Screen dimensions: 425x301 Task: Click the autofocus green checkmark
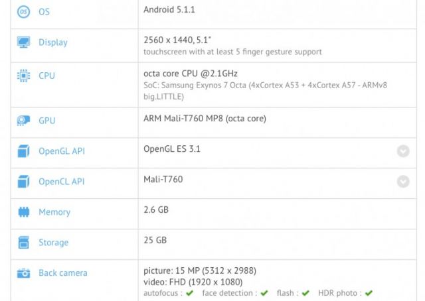190,293
